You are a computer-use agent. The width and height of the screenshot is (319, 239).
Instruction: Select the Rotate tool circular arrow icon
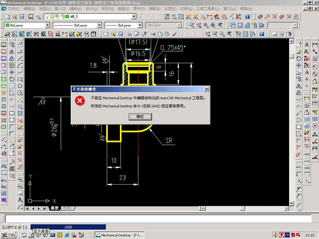click(x=12, y=79)
